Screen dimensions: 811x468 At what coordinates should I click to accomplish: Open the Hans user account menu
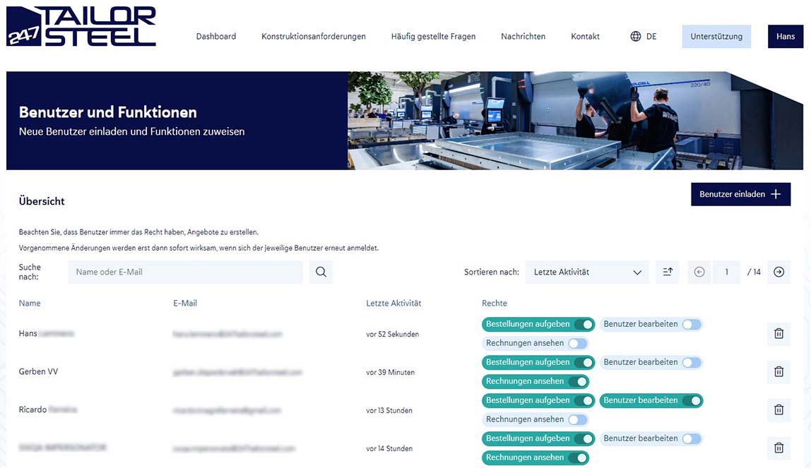click(x=785, y=37)
